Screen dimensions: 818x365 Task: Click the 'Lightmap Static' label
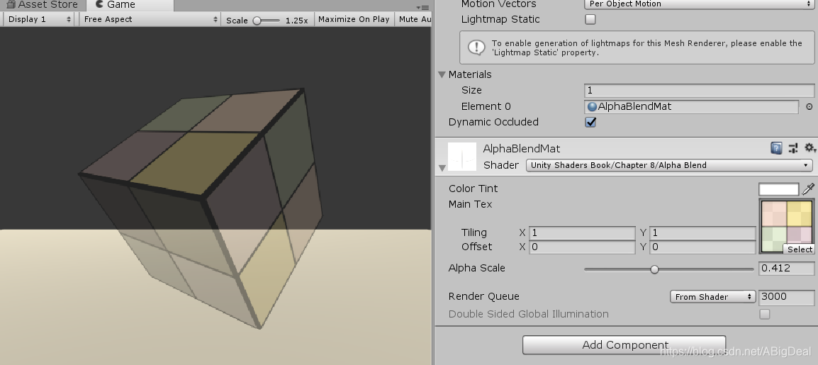[x=500, y=19]
